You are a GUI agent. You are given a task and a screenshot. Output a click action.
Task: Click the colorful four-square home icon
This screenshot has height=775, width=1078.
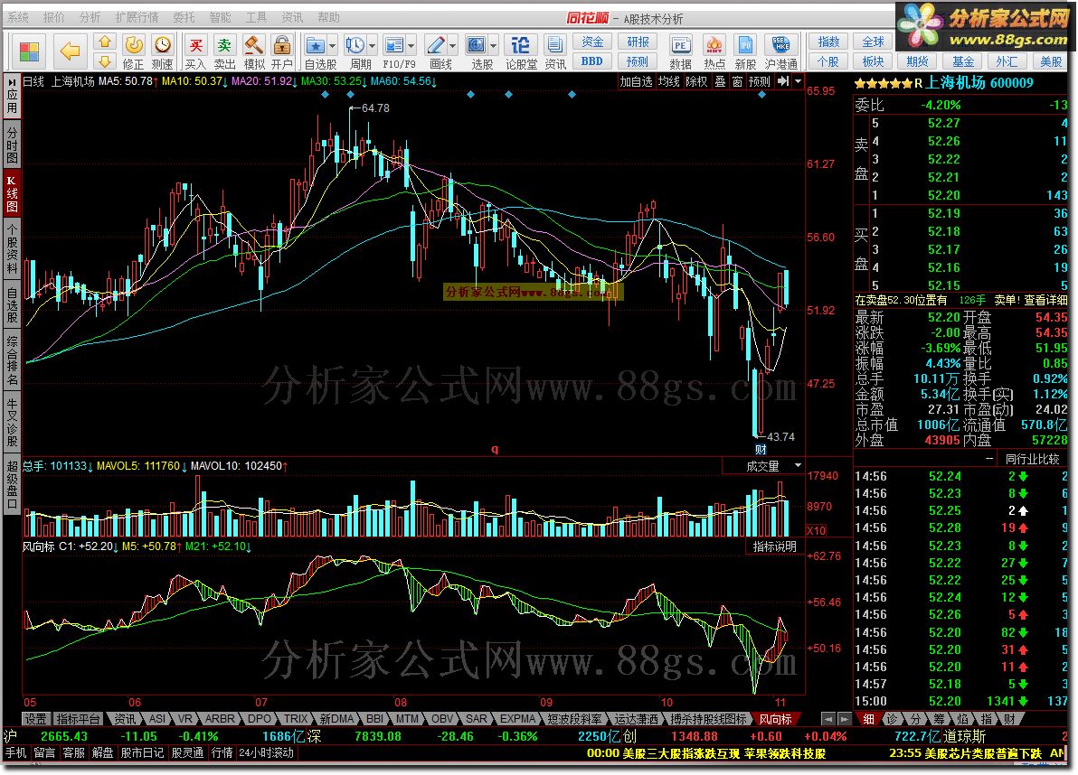(x=30, y=51)
